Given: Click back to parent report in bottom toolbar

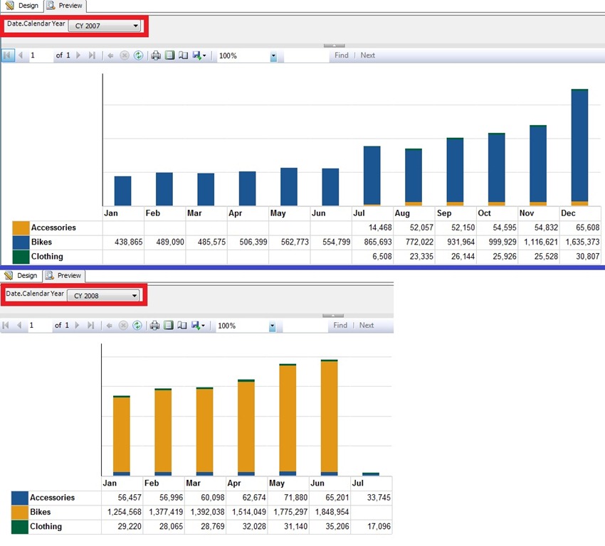Looking at the screenshot, I should click(x=109, y=326).
